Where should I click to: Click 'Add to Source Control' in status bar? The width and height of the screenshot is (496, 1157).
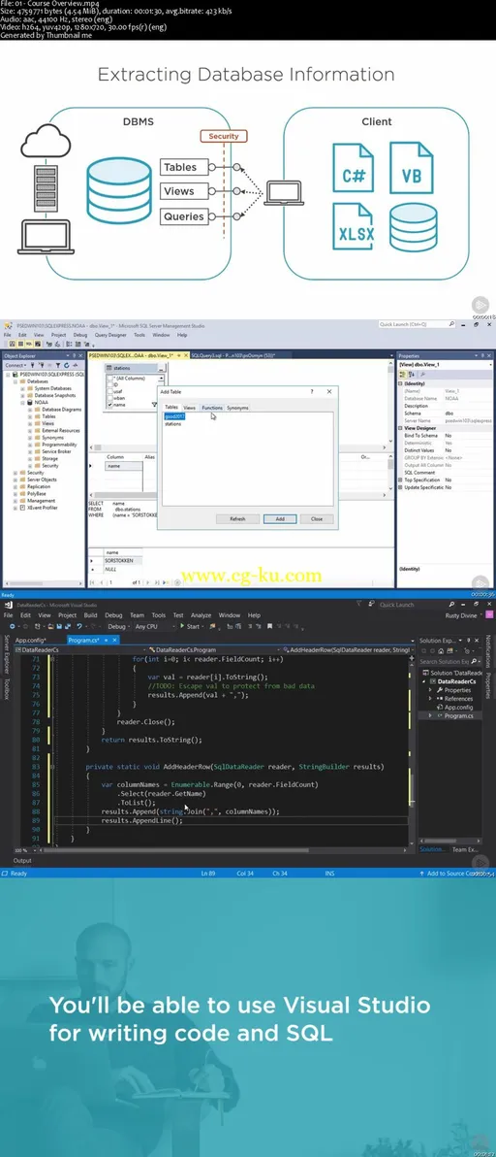point(457,873)
